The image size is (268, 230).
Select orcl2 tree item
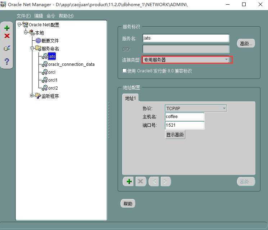coord(53,88)
